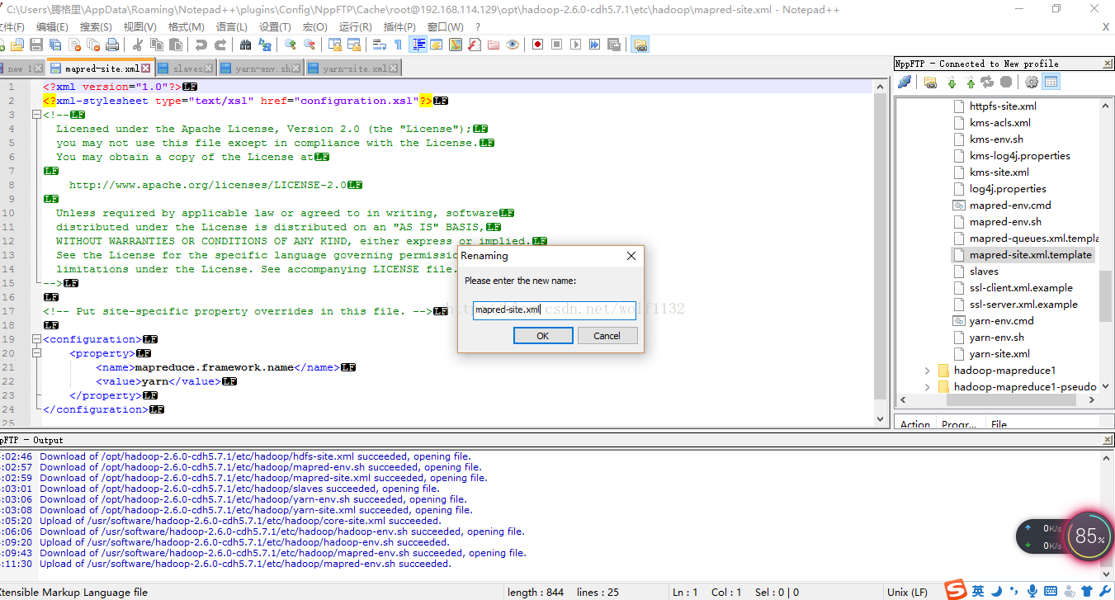This screenshot has width=1115, height=600.
Task: Switch to the yarn-env.sh tab
Action: (x=262, y=69)
